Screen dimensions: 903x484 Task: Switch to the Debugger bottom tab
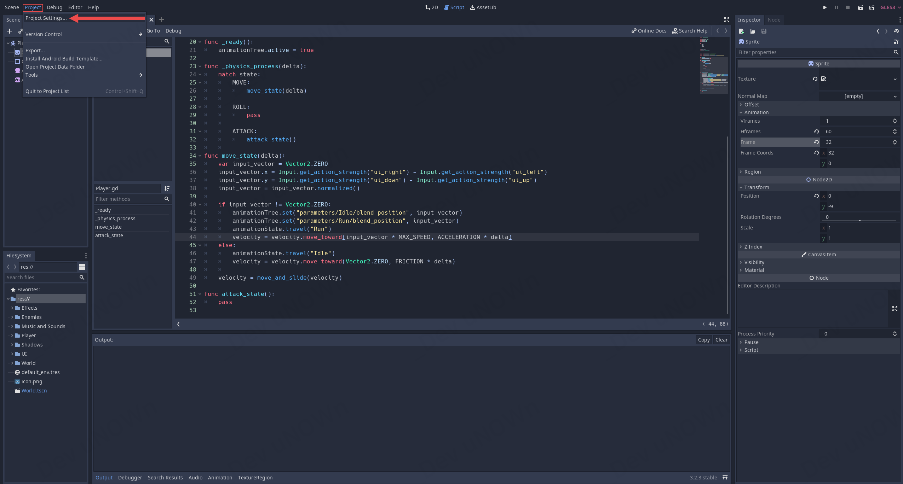coord(130,478)
